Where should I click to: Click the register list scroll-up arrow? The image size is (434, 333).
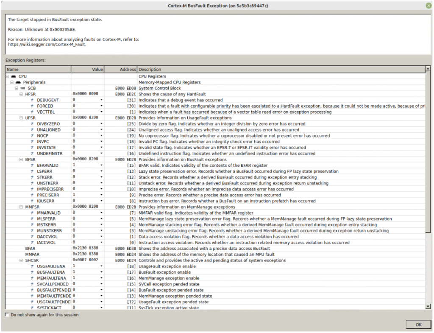[428, 68]
